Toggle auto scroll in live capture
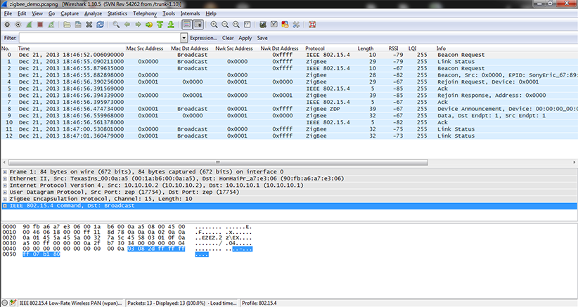This screenshot has width=578, height=307. 198,25
